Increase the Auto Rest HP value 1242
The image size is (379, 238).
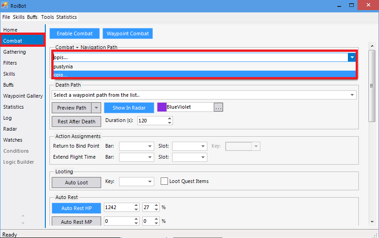[x=136, y=205]
